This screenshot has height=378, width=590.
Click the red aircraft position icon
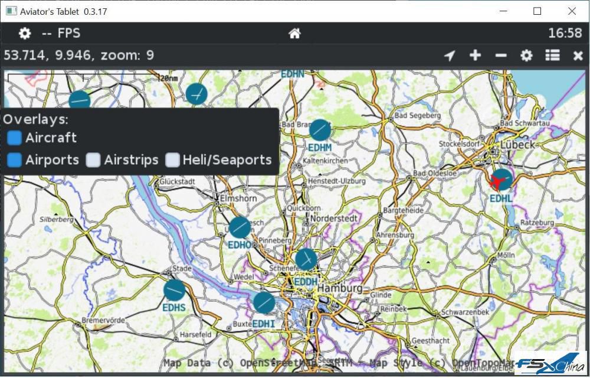pyautogui.click(x=498, y=183)
